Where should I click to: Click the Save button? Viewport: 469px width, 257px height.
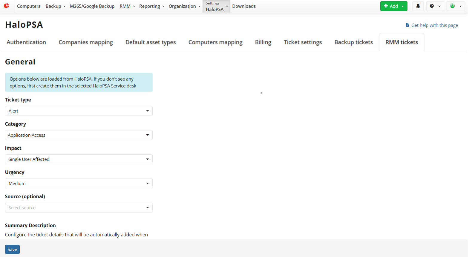(x=12, y=250)
